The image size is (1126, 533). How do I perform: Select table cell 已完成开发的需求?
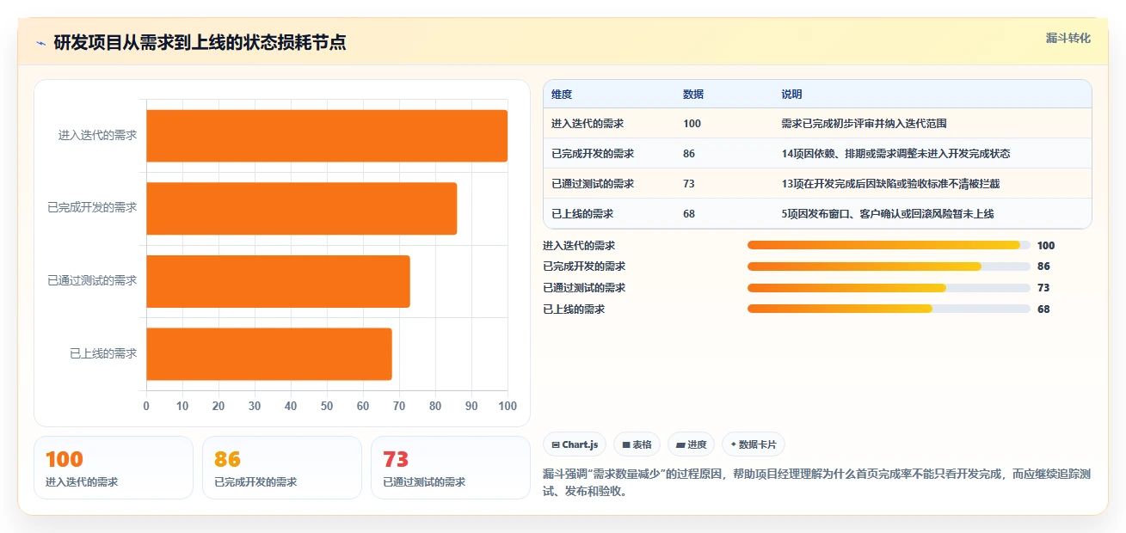tap(593, 154)
